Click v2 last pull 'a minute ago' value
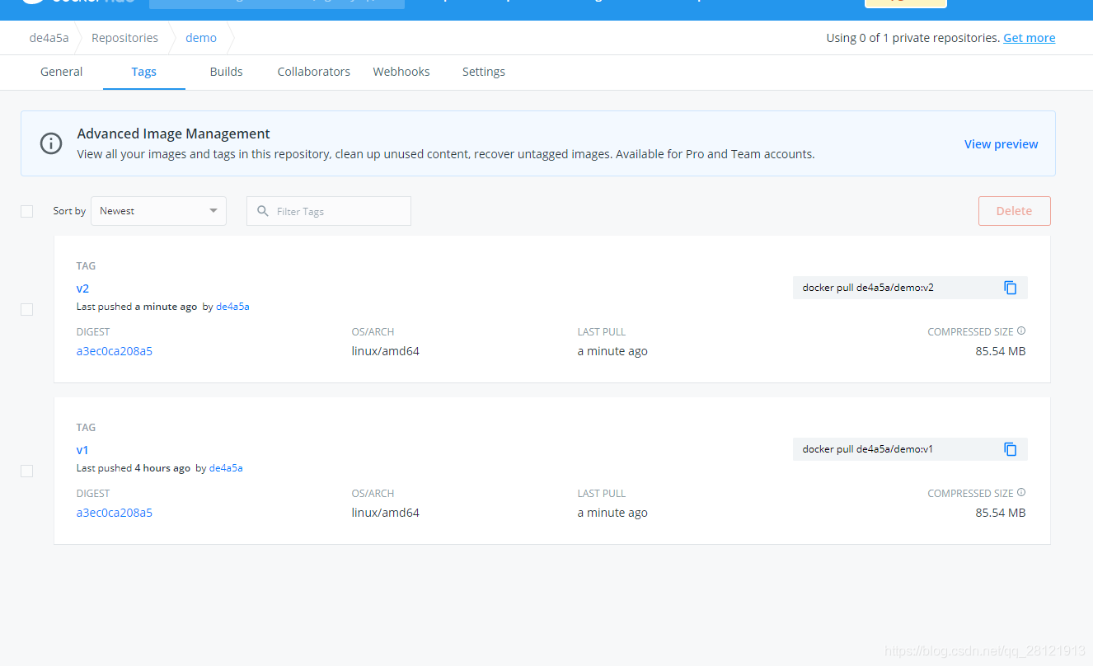 click(612, 351)
